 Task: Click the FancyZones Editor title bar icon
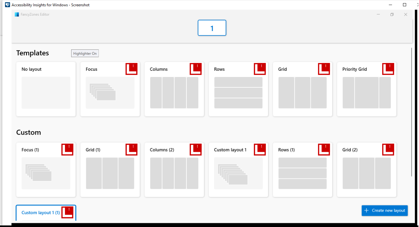tap(17, 14)
